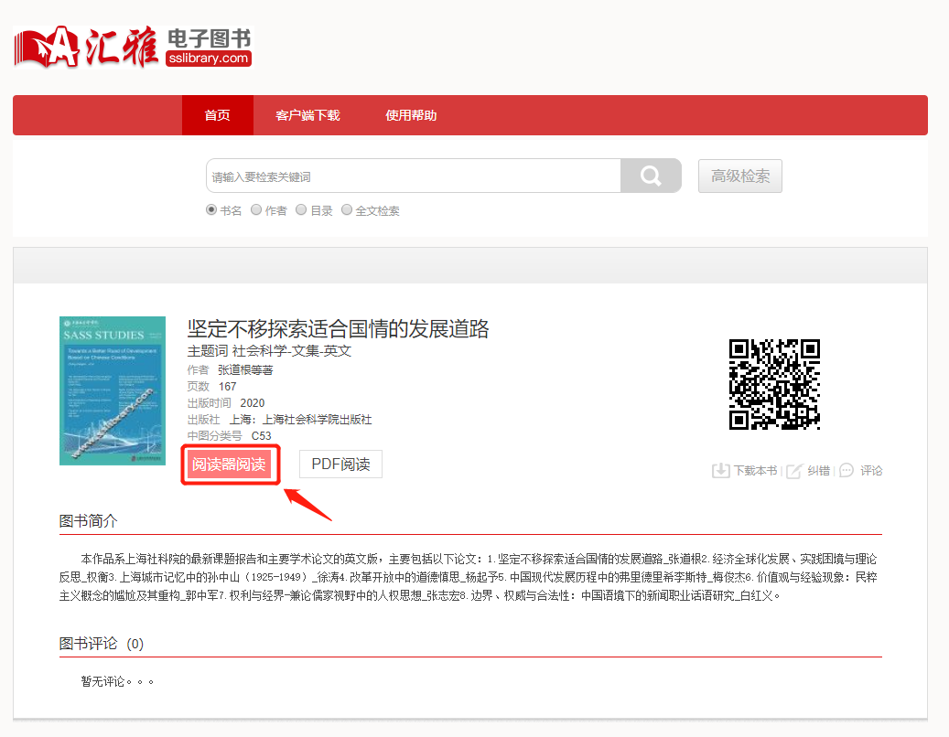Screen dimensions: 949x737
Task: Focus the keyword search input field
Action: pos(414,176)
